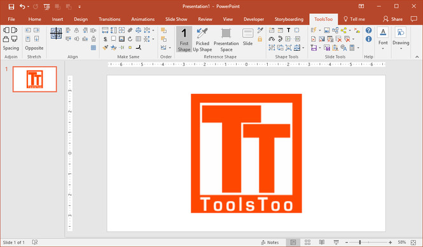Click the yellow share nodes icon
This screenshot has height=247, width=423.
tap(343, 30)
